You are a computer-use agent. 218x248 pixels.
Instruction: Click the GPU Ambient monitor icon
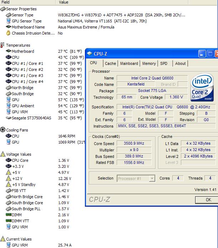coord(9,105)
